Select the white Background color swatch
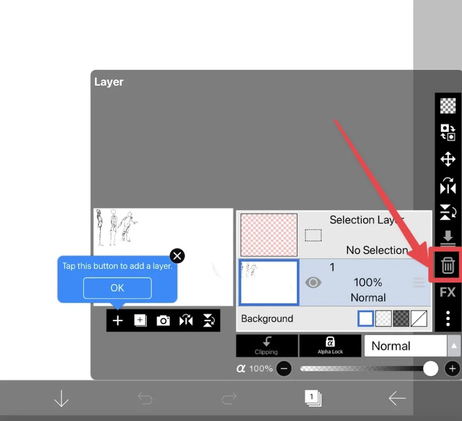The image size is (462, 421). pyautogui.click(x=365, y=319)
